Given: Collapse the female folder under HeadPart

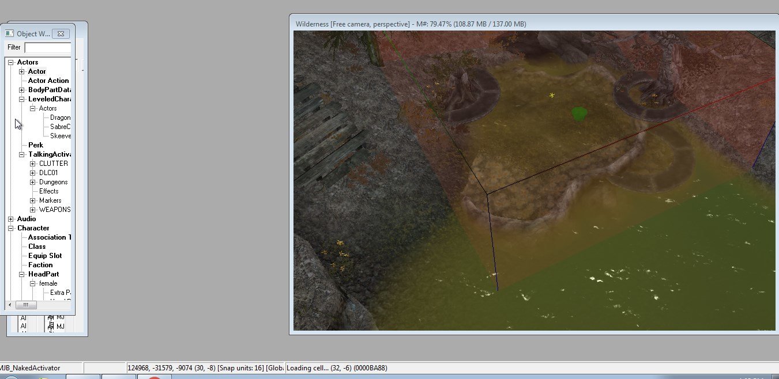Looking at the screenshot, I should pyautogui.click(x=33, y=283).
